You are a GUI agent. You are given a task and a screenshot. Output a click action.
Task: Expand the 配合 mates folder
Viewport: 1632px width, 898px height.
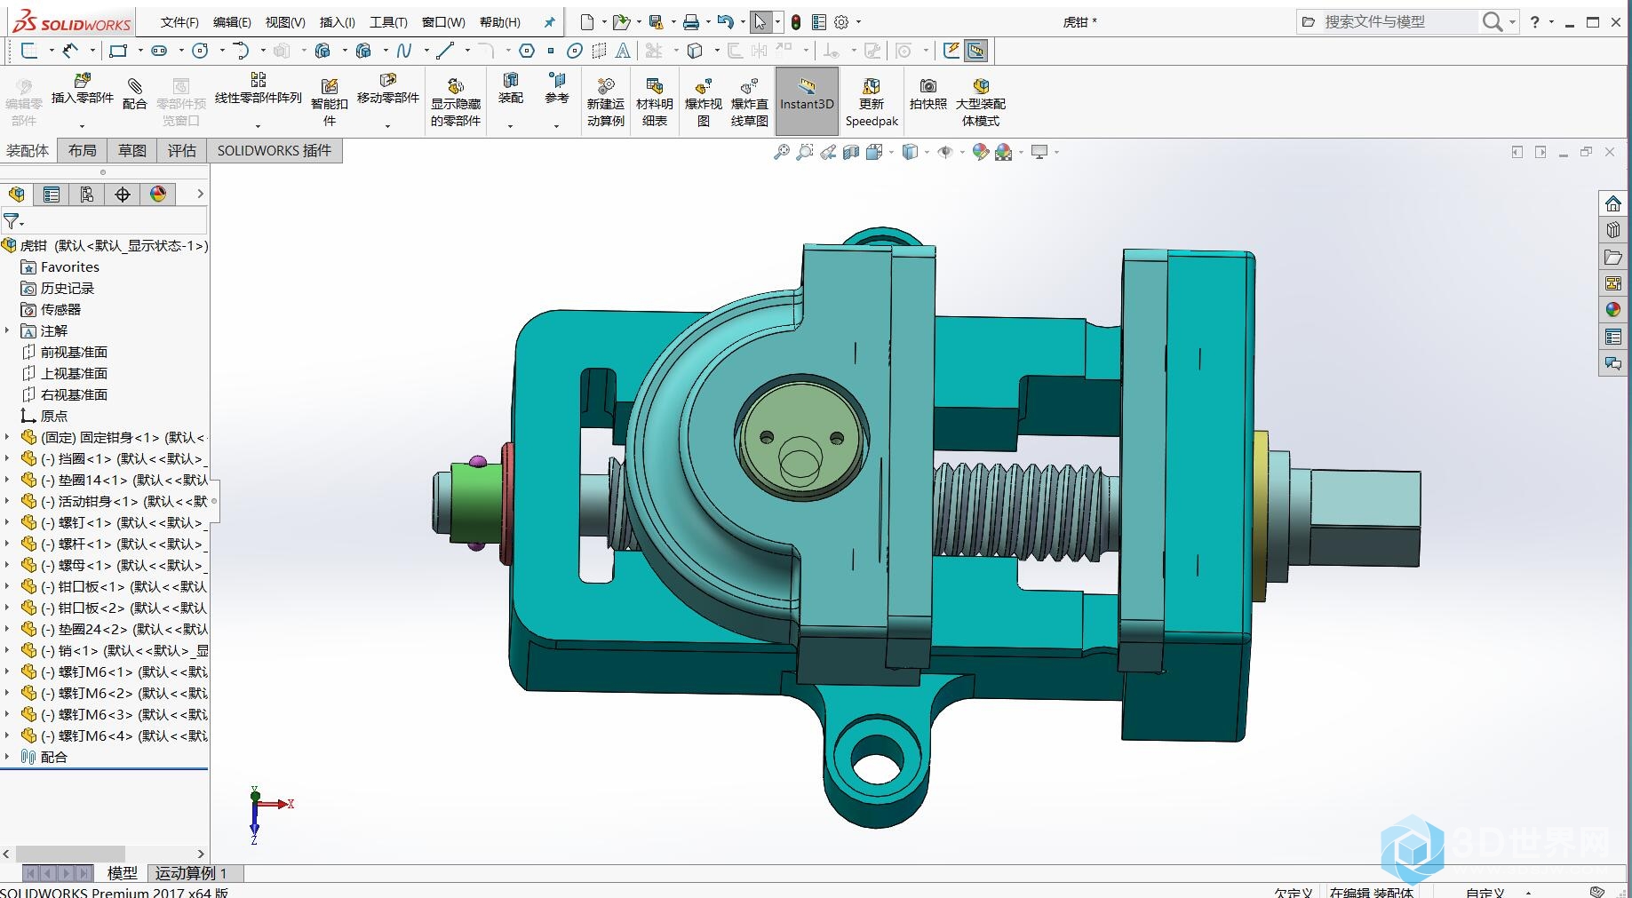[x=7, y=757]
